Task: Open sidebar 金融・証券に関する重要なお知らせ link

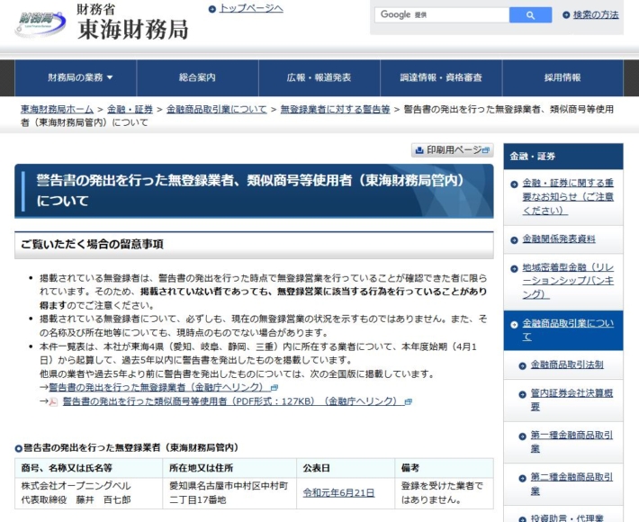Action: point(568,197)
